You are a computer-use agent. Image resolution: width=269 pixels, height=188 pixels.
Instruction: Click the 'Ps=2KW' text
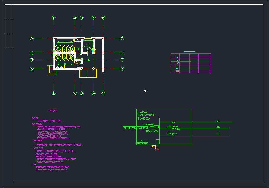143,112
